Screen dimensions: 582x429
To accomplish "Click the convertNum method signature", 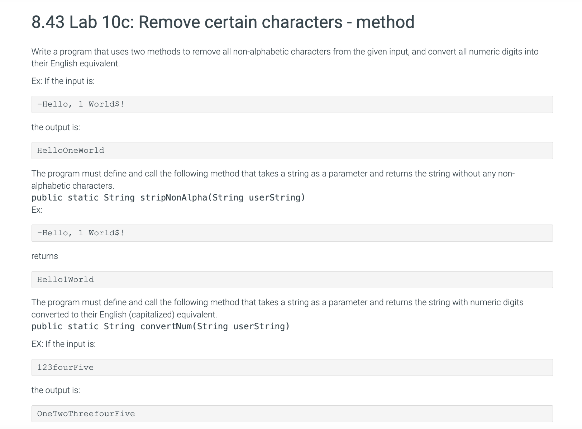I will pos(161,326).
